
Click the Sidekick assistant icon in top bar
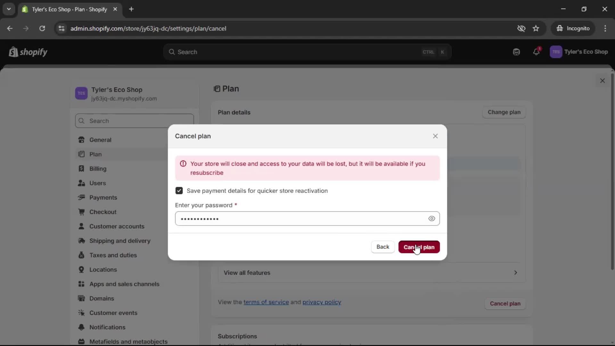pos(516,52)
